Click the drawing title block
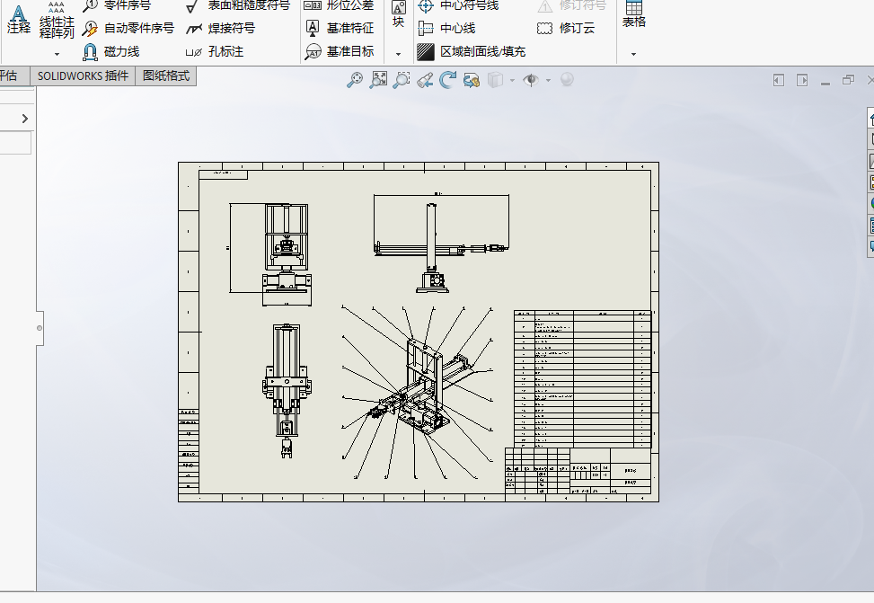The width and height of the screenshot is (874, 603). click(578, 471)
